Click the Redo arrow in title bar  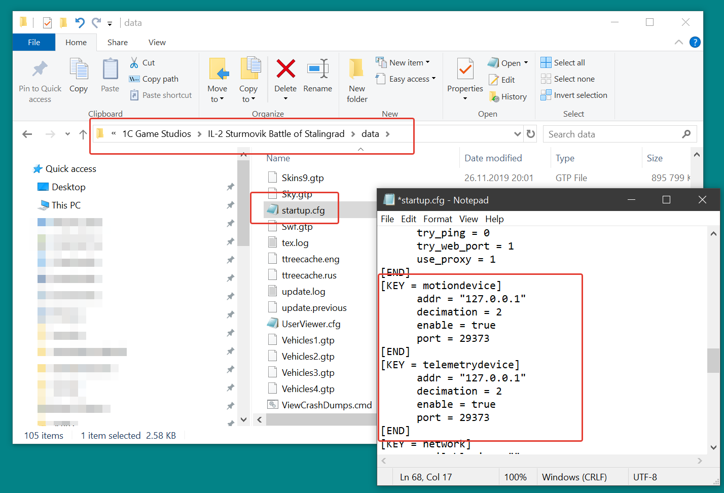click(96, 22)
